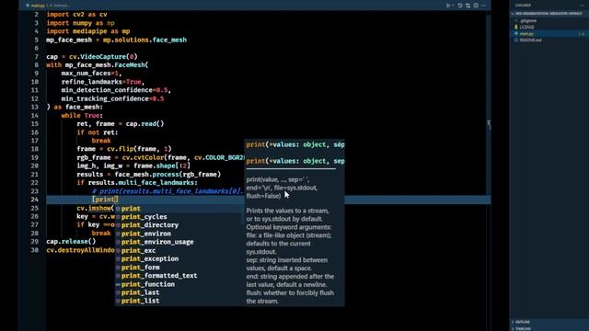Choose 'print_environ_usage' from suggestions

[179, 242]
